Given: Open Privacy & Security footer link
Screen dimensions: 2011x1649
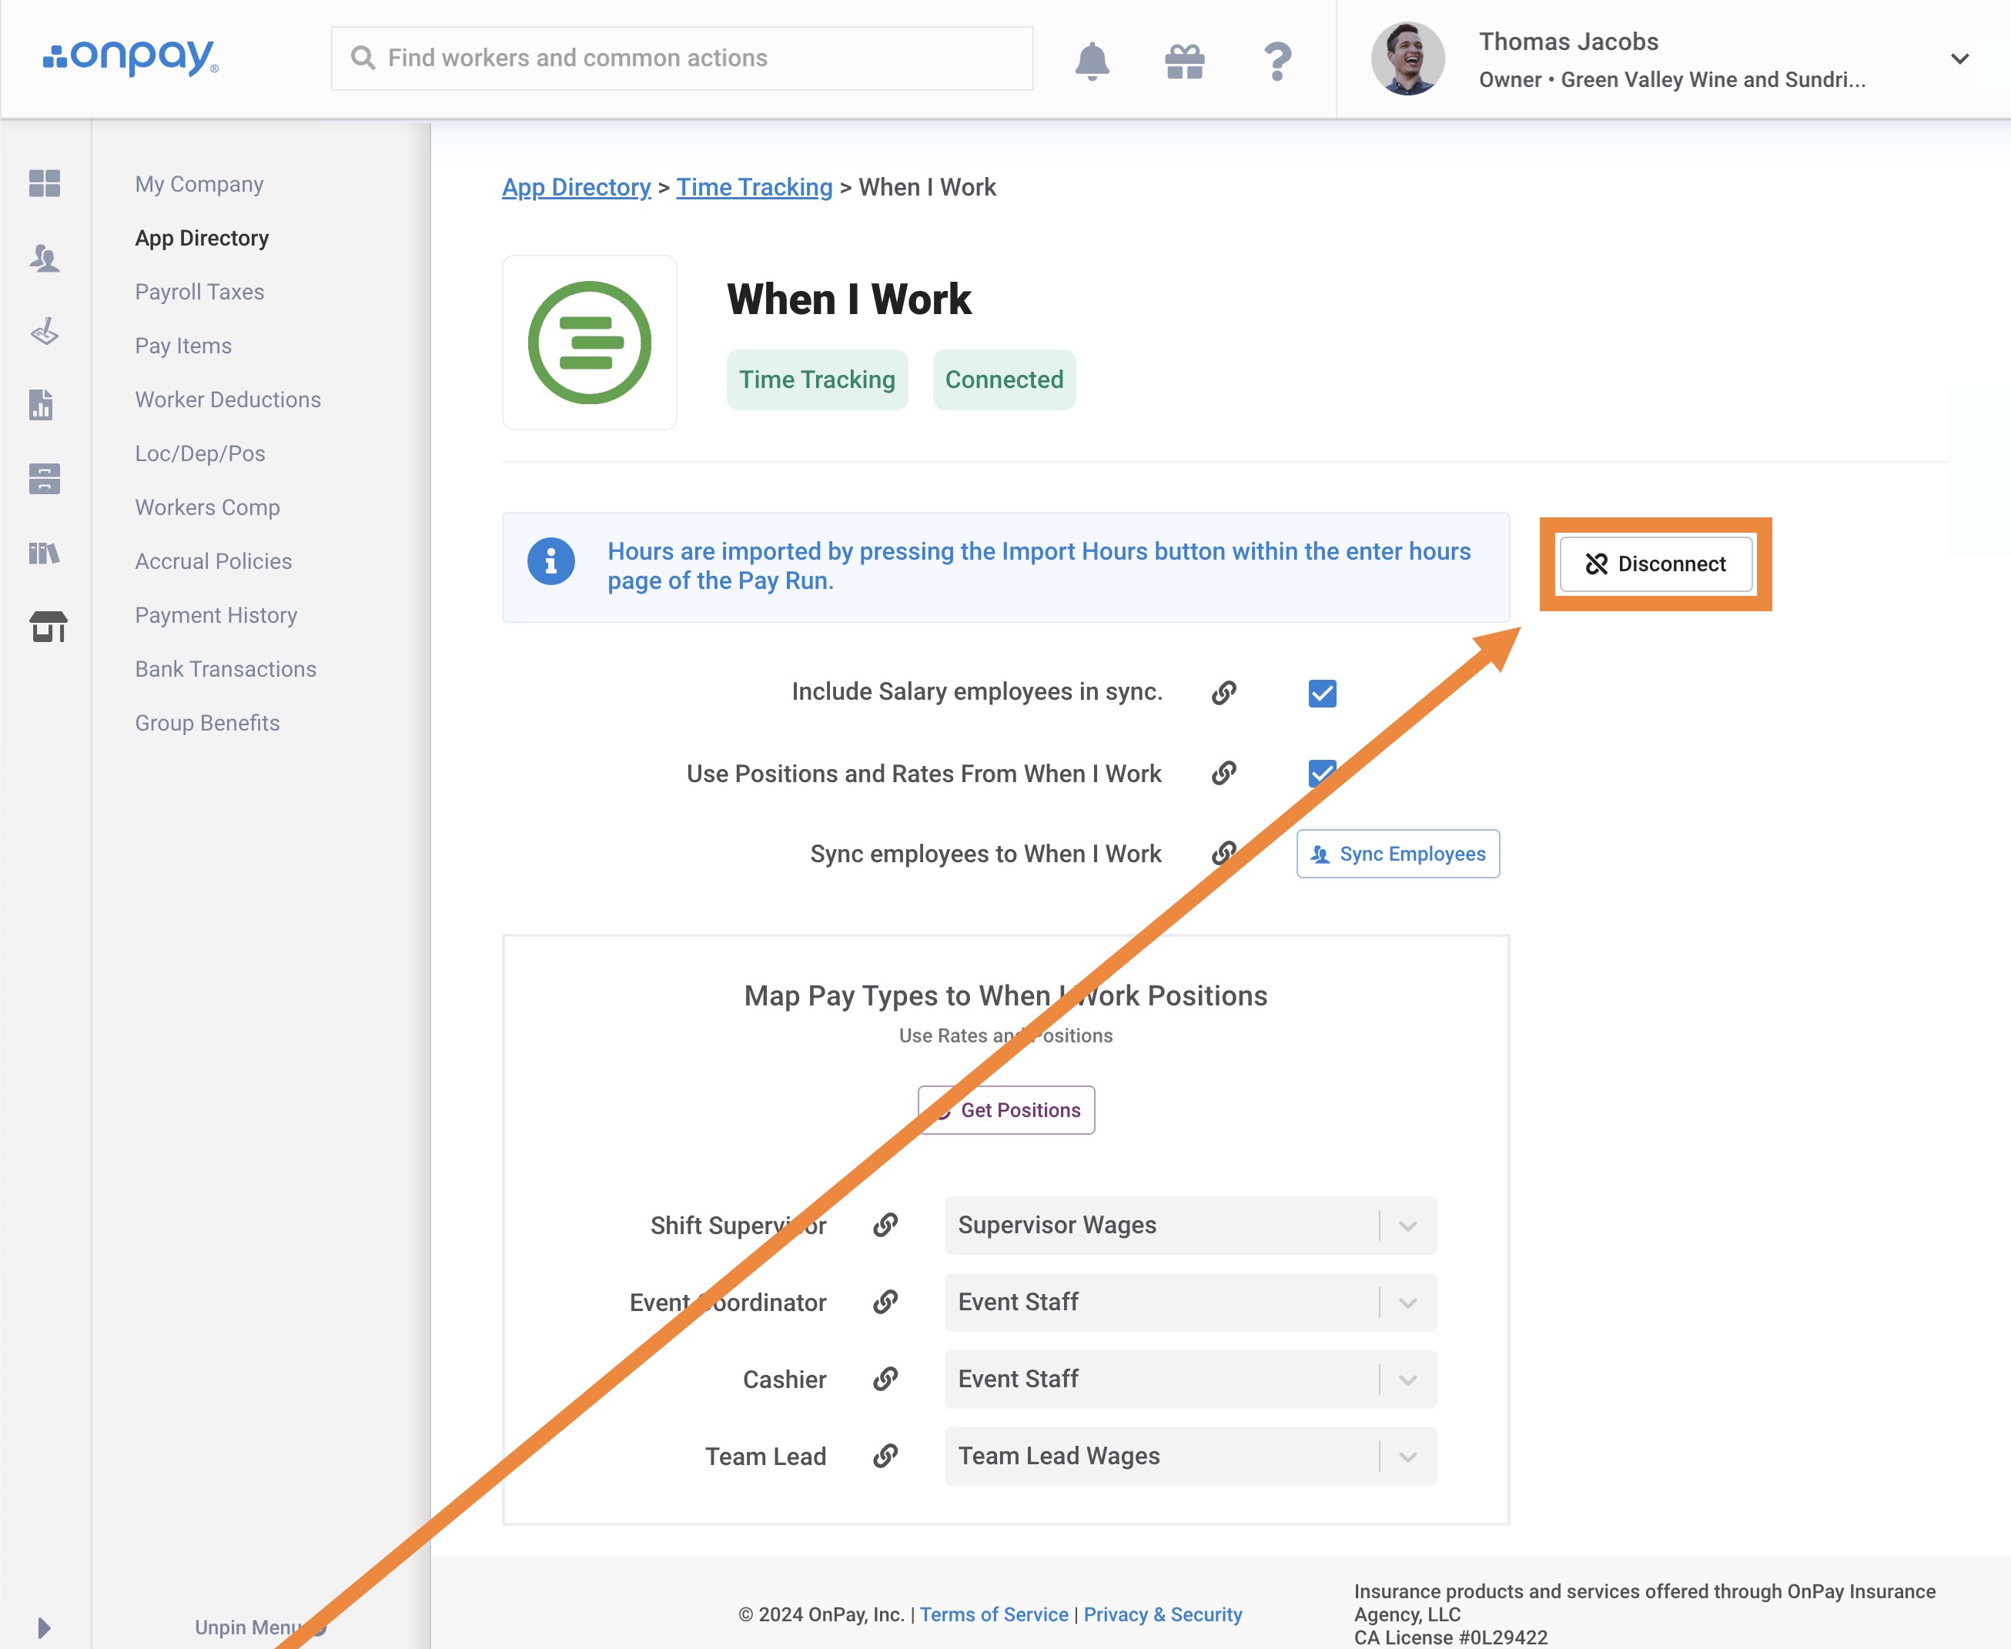Looking at the screenshot, I should [x=1163, y=1615].
